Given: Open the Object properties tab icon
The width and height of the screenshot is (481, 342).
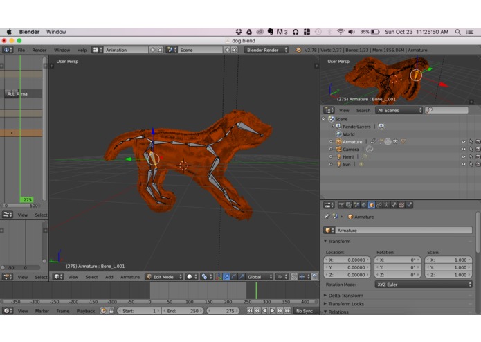Looking at the screenshot, I should pos(371,205).
